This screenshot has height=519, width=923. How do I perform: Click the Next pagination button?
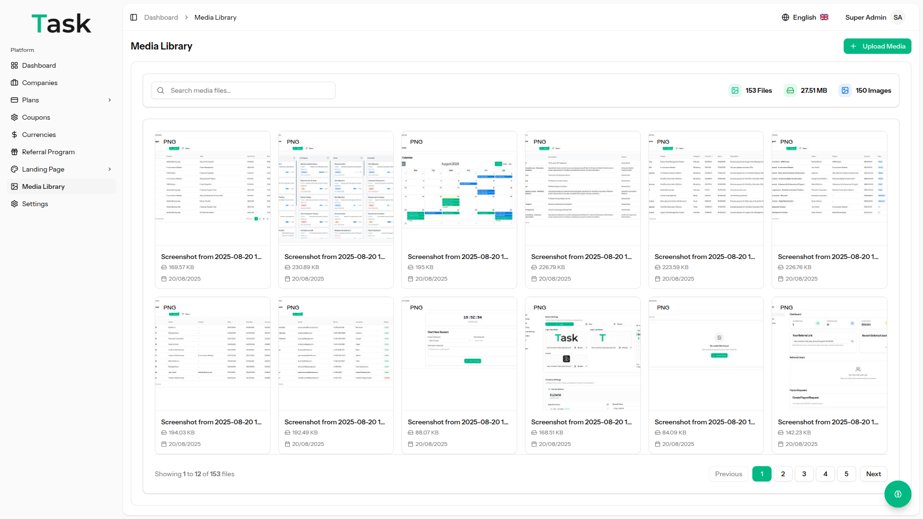tap(873, 474)
